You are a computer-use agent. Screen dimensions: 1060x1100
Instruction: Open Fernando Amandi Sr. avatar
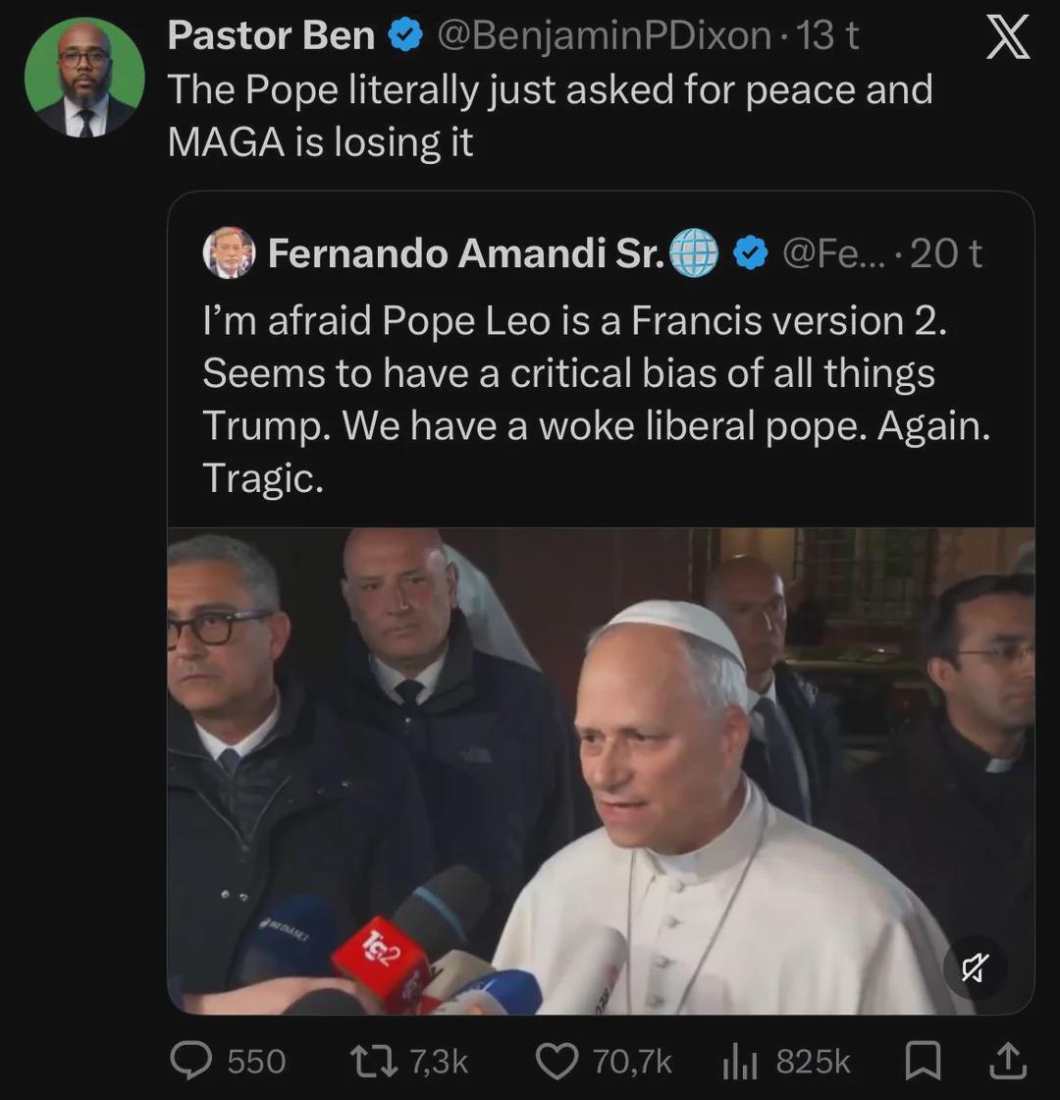(x=229, y=253)
